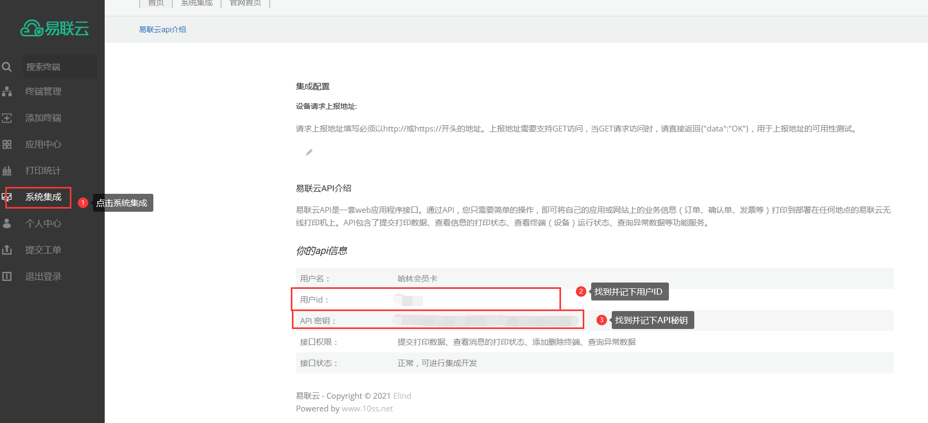Click the 设备请求上报地址 label
The image size is (928, 423).
click(x=326, y=106)
